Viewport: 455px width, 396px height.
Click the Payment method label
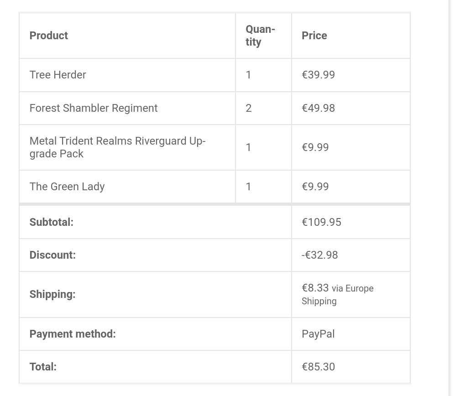(x=73, y=334)
